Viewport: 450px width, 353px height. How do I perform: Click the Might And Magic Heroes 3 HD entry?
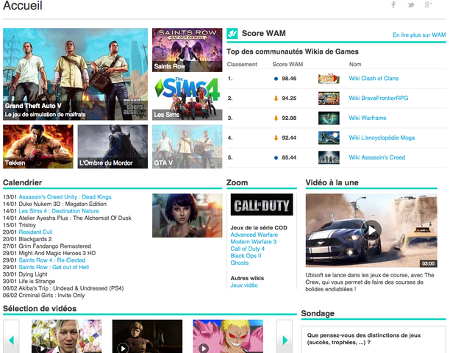(57, 253)
